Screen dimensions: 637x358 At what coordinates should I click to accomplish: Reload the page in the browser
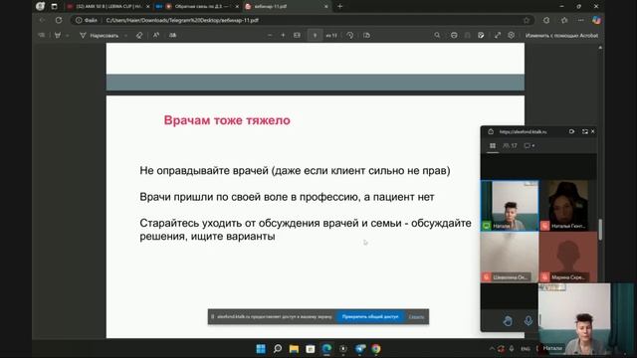click(x=59, y=20)
